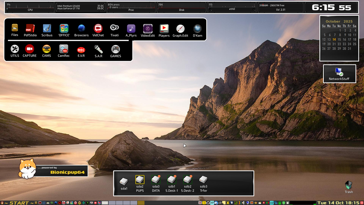Viewport: 364px width, 205px height.
Task: Launch PdfStdio from the launcher panel
Action: 30,28
